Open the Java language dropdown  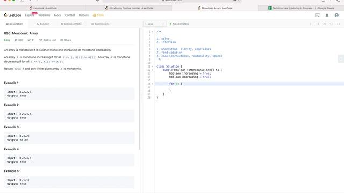pos(155,24)
